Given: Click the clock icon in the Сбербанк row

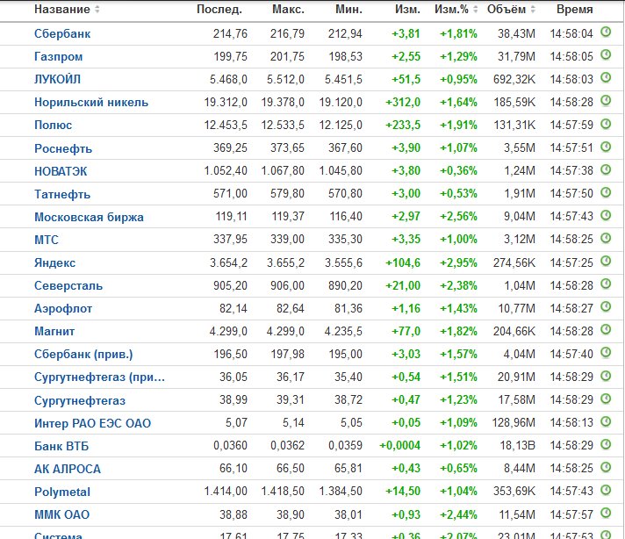Looking at the screenshot, I should point(606,32).
